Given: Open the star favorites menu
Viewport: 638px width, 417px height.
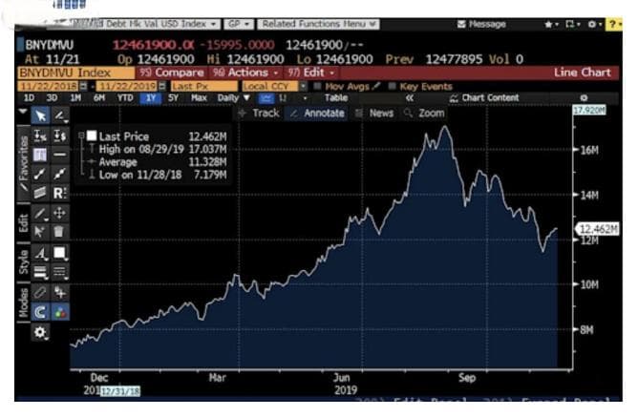Looking at the screenshot, I should pyautogui.click(x=551, y=25).
